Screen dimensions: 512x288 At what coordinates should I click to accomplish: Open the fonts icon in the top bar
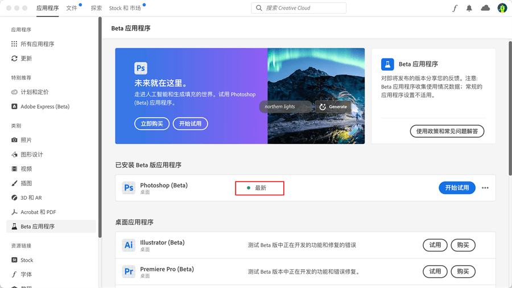point(455,8)
